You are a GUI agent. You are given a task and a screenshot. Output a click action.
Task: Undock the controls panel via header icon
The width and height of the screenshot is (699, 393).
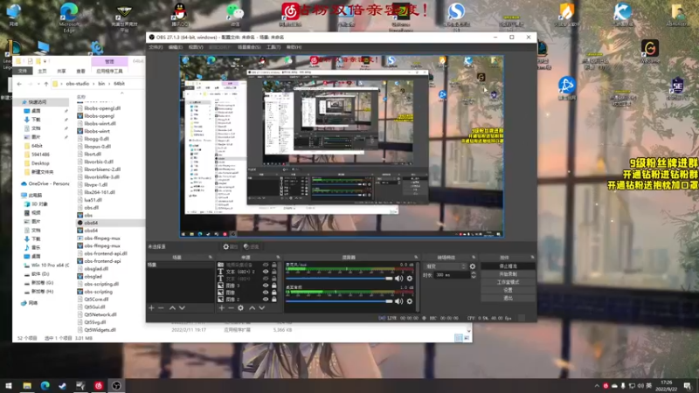coord(532,257)
